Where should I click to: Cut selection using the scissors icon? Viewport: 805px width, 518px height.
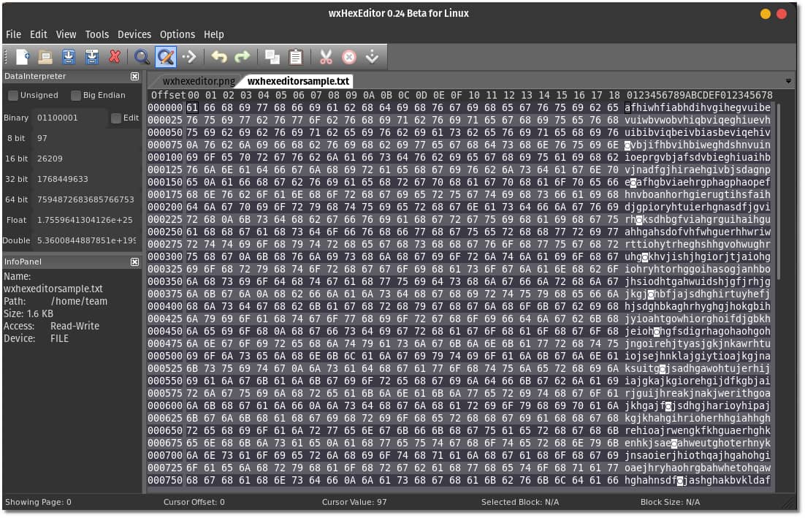click(x=326, y=56)
